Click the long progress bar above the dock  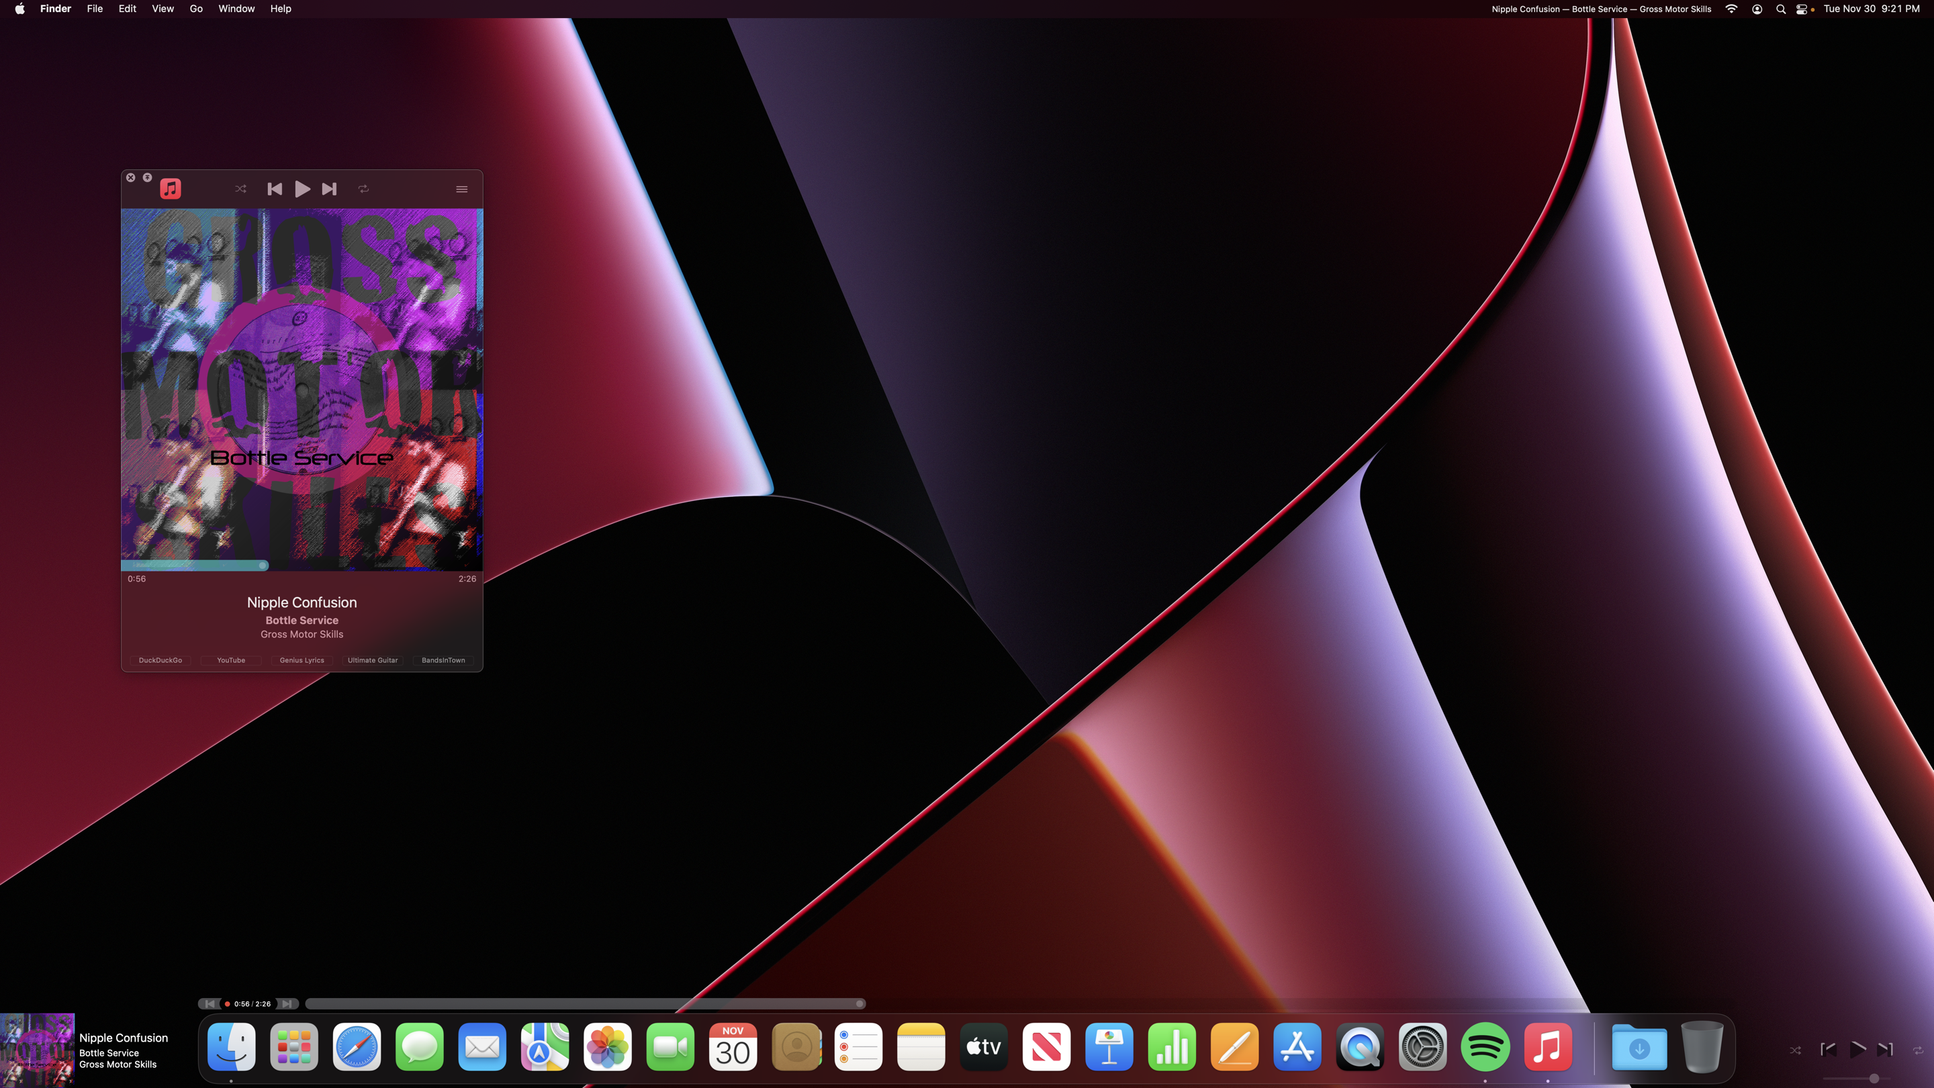pos(586,1004)
